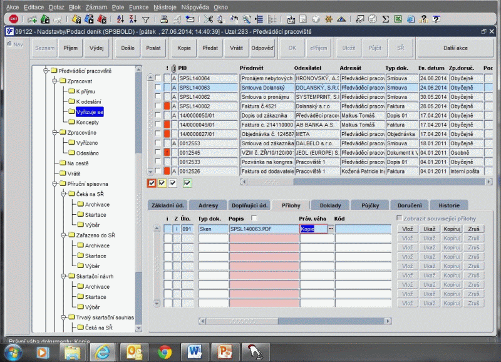
Task: Click the Popis field containing SPSL140063.PDF
Action: (264, 229)
